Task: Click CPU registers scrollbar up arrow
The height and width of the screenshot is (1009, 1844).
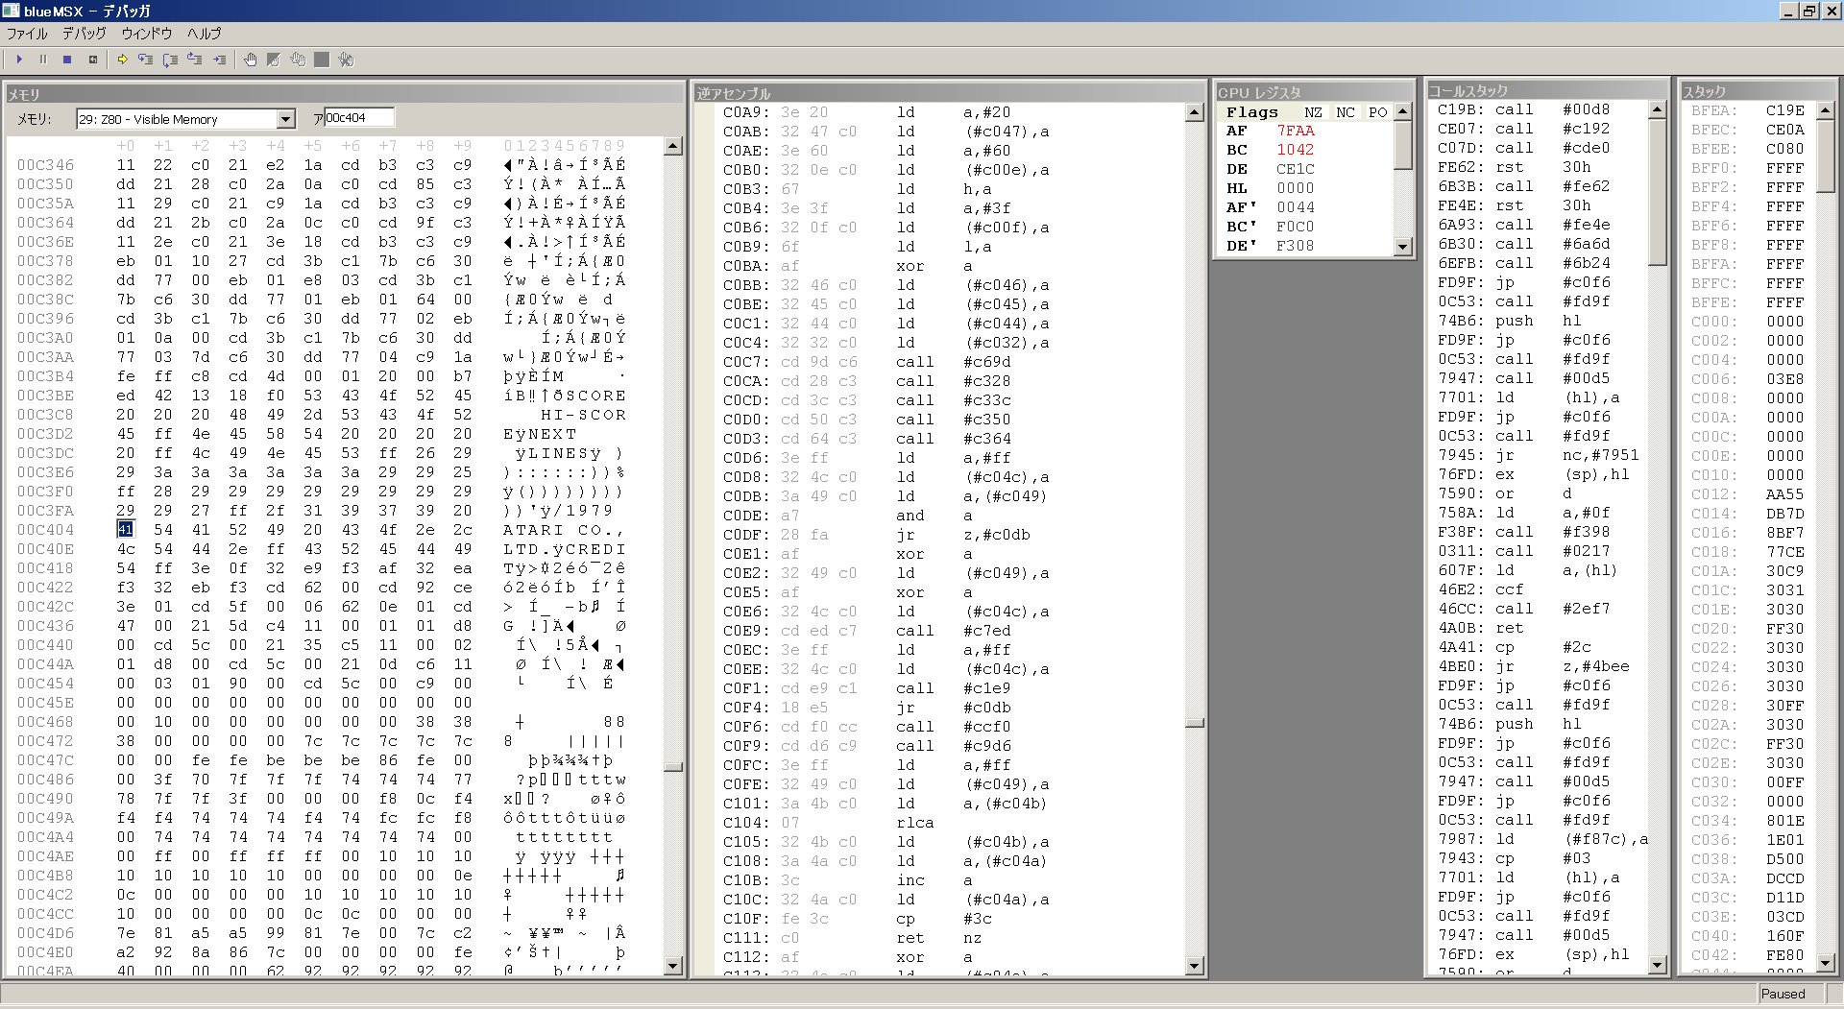Action: point(1403,112)
